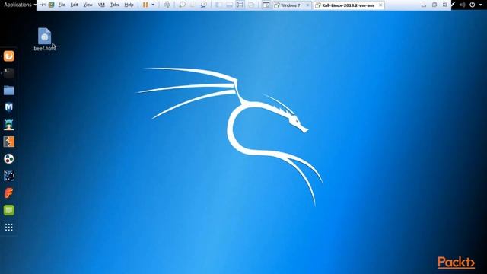Open the VMware Edit menu
Screen dimensions: 487x274
click(74, 5)
